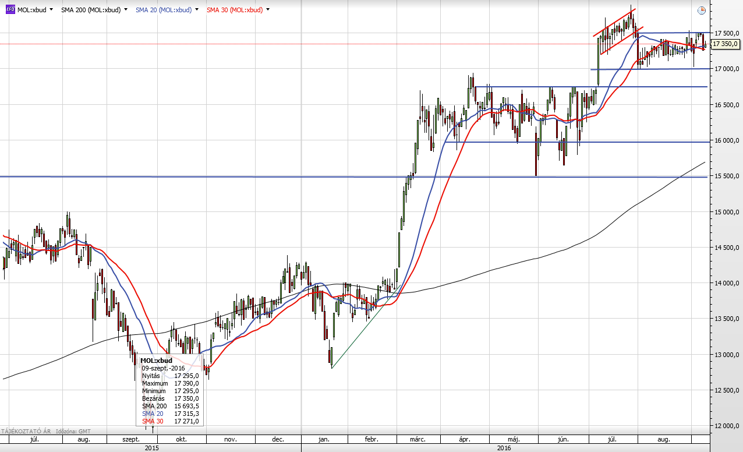Click the okt. month label
This screenshot has height=452, width=743.
click(x=181, y=440)
